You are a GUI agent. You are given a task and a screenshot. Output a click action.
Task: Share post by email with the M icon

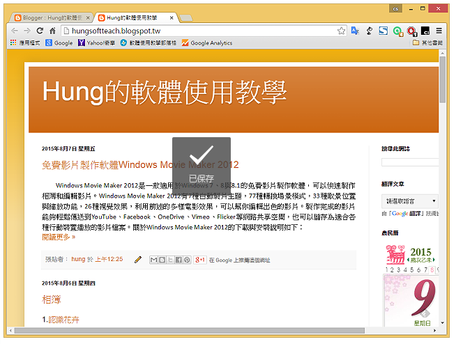(153, 260)
